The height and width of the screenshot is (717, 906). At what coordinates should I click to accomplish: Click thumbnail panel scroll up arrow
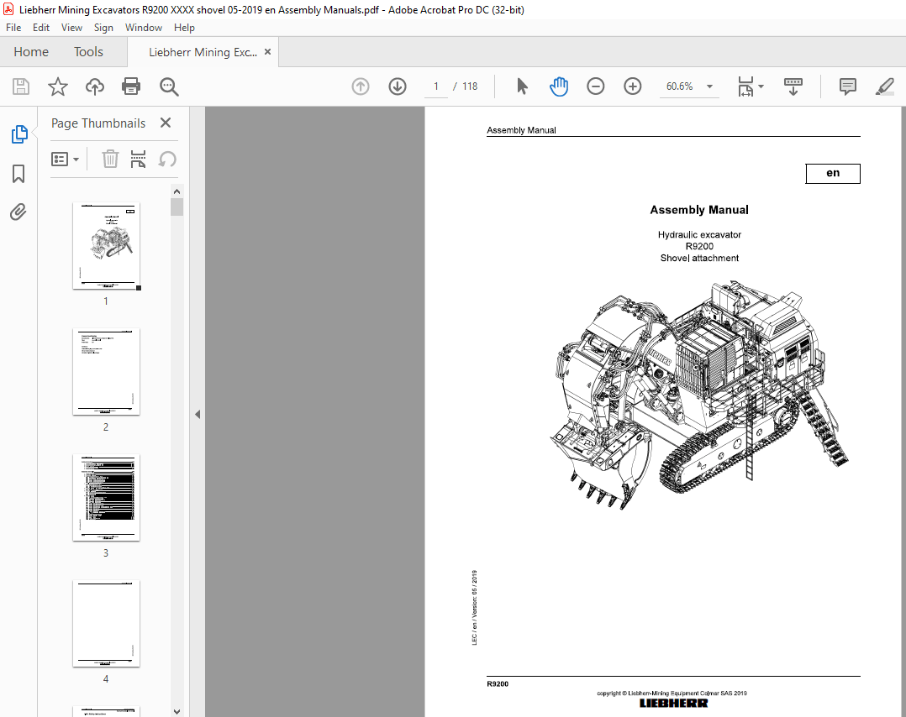176,191
